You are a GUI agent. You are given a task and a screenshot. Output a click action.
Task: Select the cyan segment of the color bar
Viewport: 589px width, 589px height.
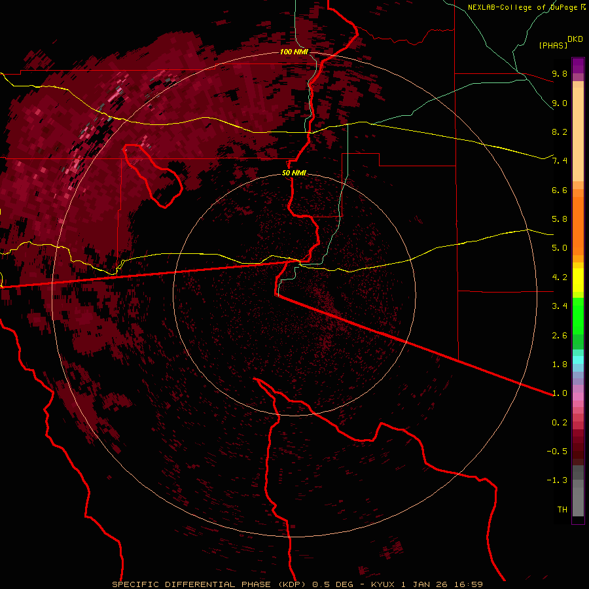pos(578,360)
